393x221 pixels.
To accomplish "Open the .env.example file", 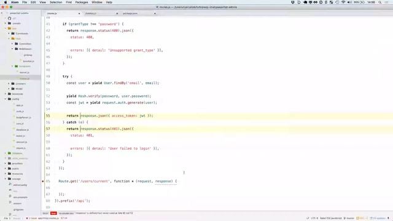I will coord(20,197).
